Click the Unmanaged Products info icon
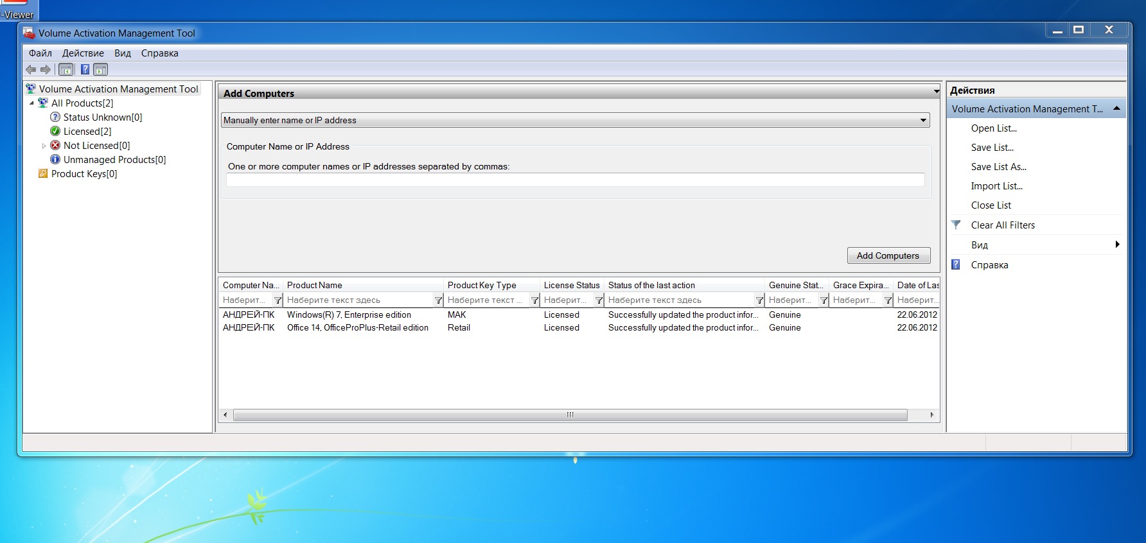Viewport: 1146px width, 543px height. [55, 159]
